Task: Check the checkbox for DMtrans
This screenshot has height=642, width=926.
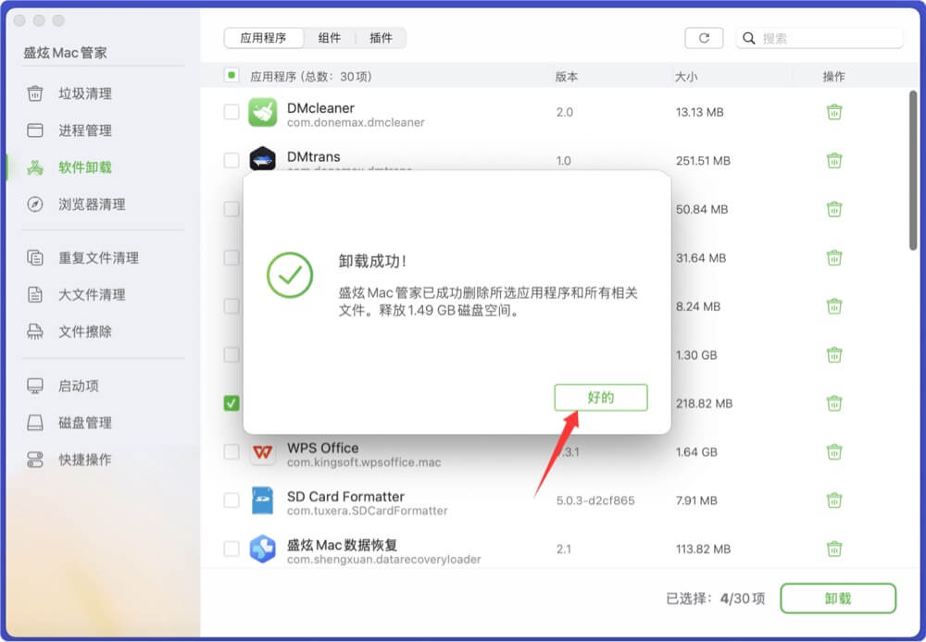Action: [231, 160]
